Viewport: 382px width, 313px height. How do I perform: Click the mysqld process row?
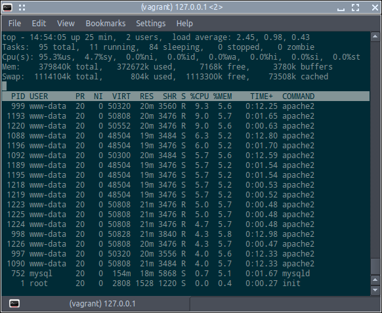pyautogui.click(x=186, y=274)
